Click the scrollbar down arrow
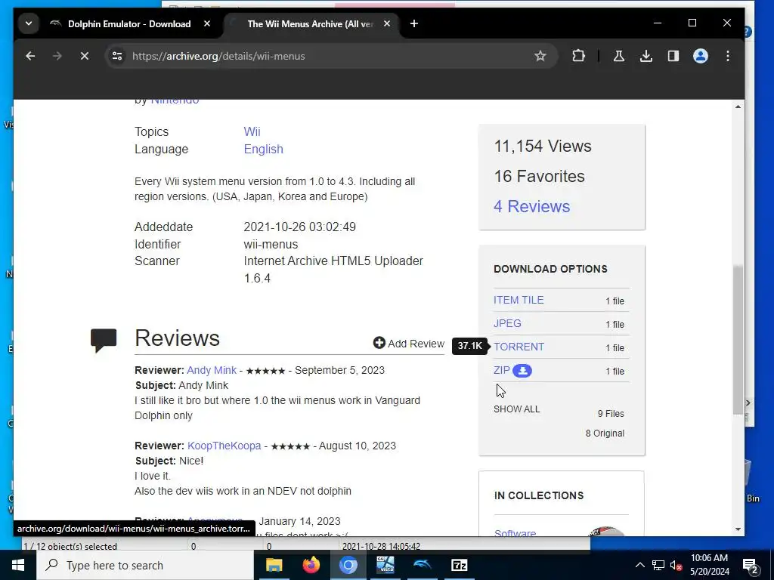The width and height of the screenshot is (774, 580). (x=738, y=529)
